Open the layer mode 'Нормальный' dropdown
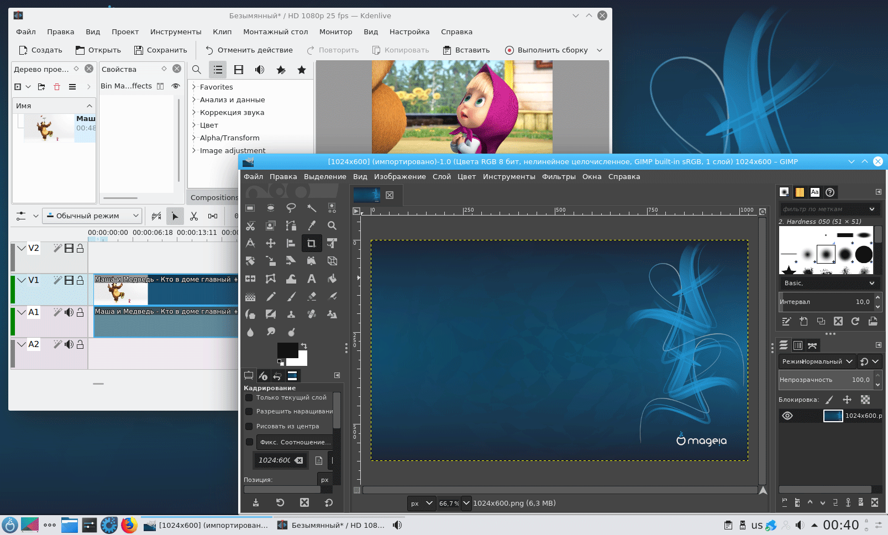 point(817,361)
